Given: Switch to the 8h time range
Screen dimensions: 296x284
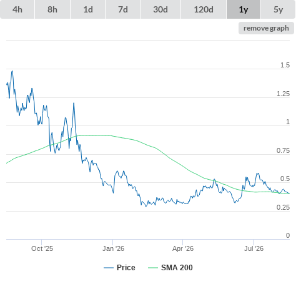Looking at the screenshot, I should coord(52,9).
